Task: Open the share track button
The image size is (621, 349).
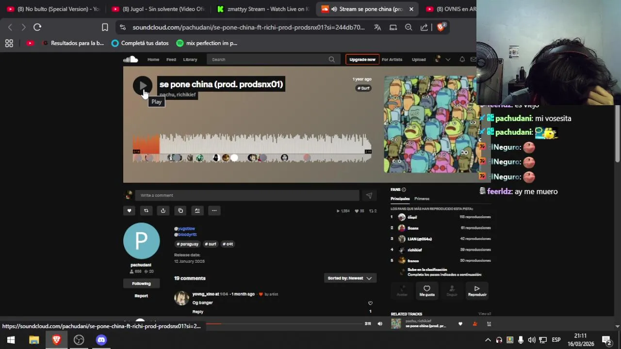Action: click(163, 210)
